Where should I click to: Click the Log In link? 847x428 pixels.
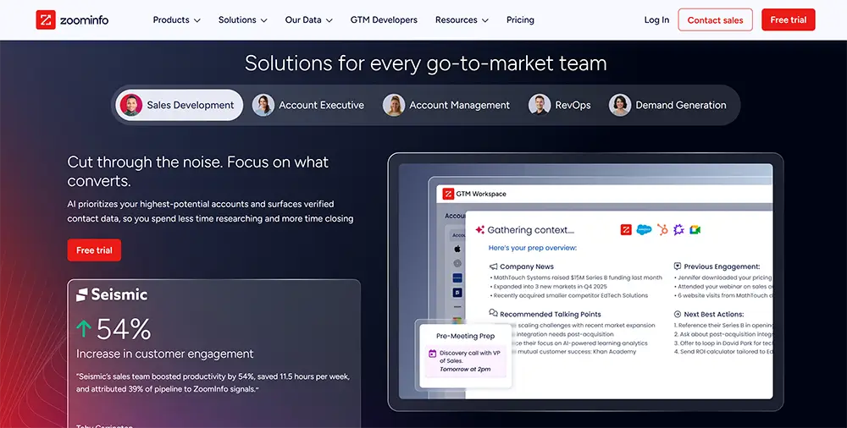tap(656, 20)
